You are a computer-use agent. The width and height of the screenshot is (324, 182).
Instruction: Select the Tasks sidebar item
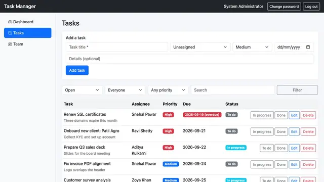click(x=28, y=33)
